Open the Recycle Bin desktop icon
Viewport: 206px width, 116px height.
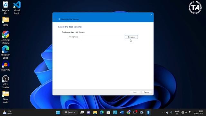coord(5,8)
